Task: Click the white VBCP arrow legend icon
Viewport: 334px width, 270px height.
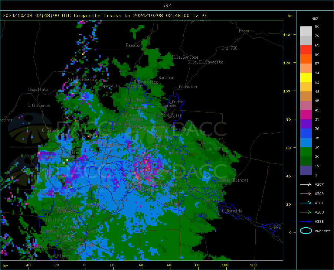Action: point(306,184)
